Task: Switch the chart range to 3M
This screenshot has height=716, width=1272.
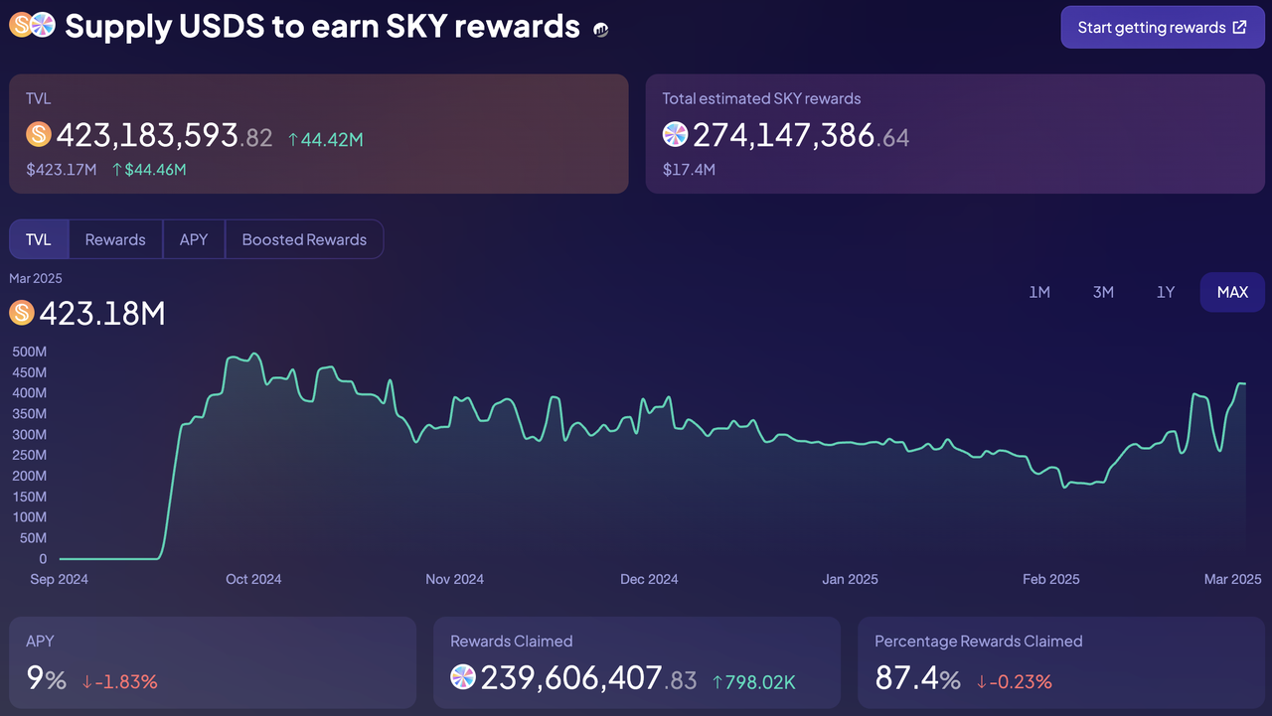Action: (1103, 292)
